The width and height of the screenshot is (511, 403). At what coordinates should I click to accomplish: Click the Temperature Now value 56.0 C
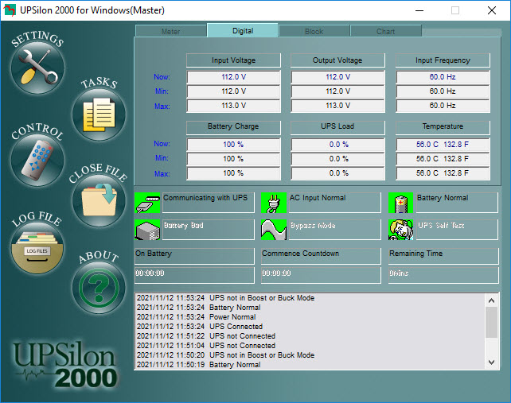(427, 145)
